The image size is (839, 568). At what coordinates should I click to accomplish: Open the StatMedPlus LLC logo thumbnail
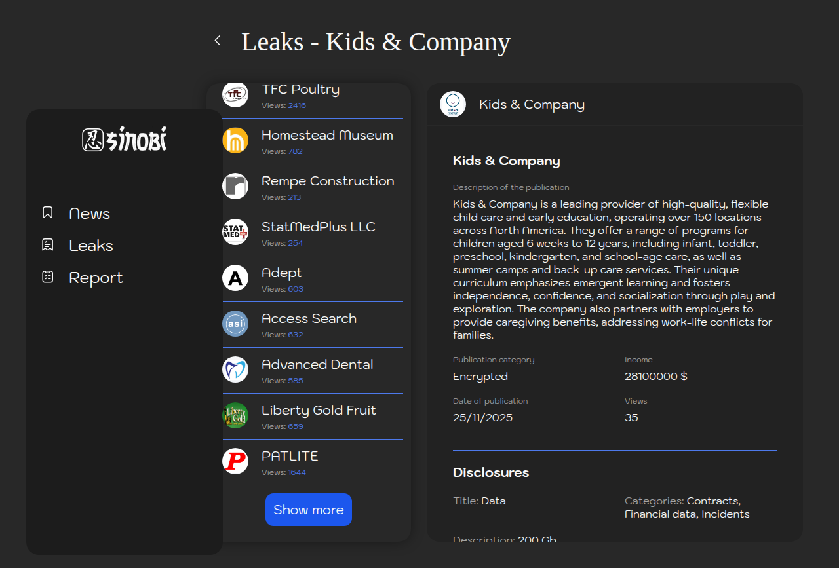[x=235, y=233]
